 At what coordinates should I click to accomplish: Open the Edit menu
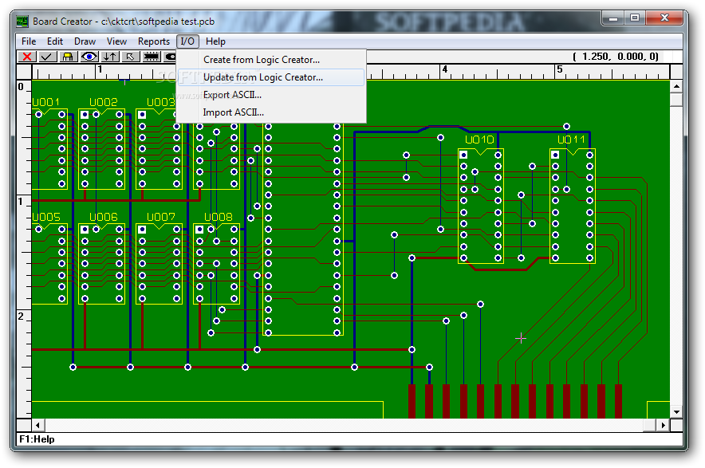(x=55, y=41)
